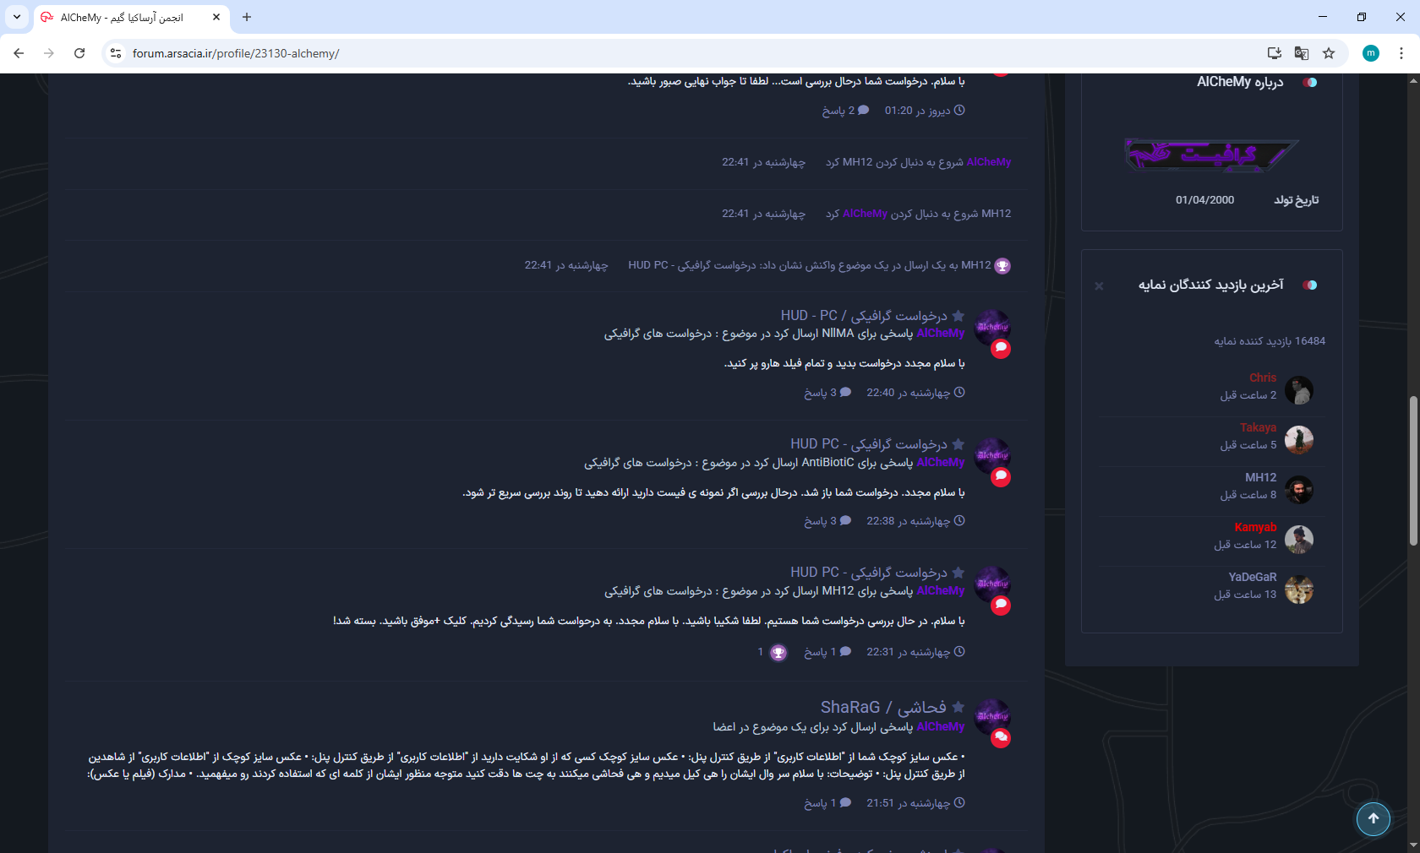
Task: Open the Chrome profile avatar 'm'
Action: pyautogui.click(x=1370, y=53)
